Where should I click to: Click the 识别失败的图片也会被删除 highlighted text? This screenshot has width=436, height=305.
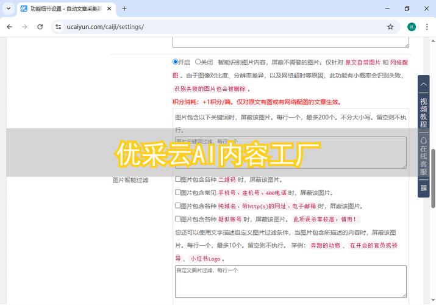click(210, 88)
